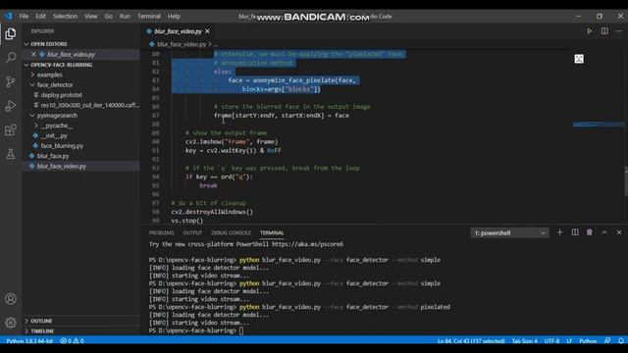The image size is (628, 353).
Task: Open face_blurring.py file
Action: [62, 146]
